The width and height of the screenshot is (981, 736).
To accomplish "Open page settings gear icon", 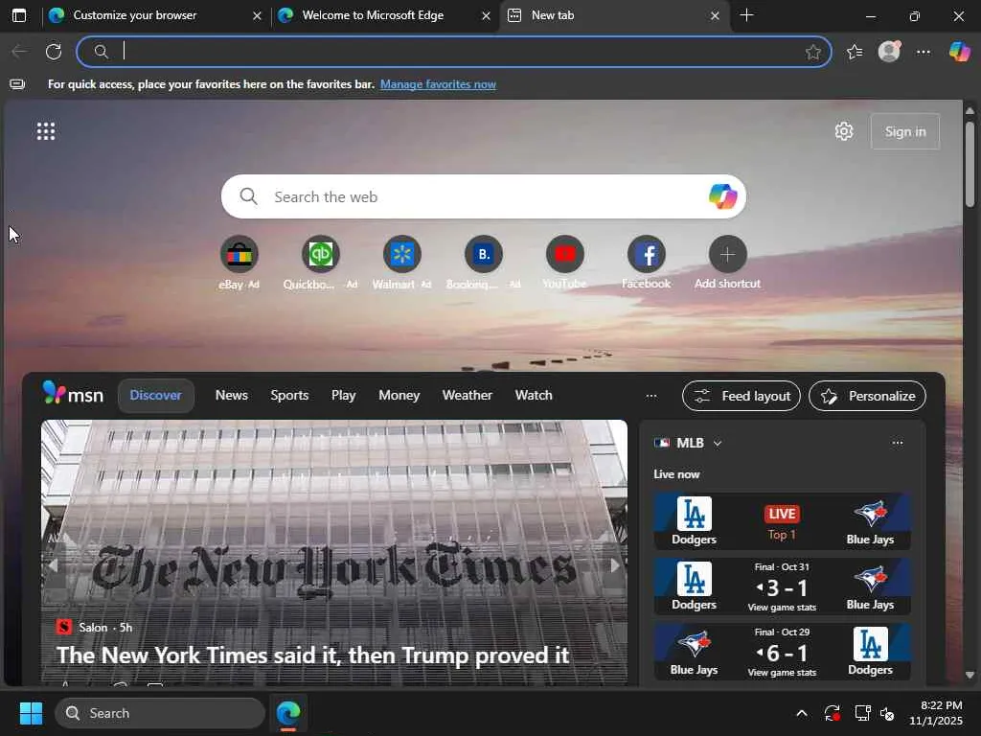I will 844,131.
